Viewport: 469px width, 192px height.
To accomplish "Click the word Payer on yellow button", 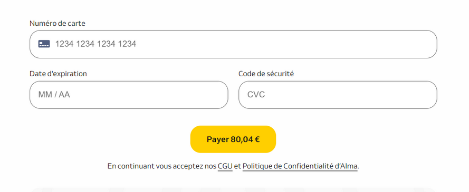I will pos(218,139).
